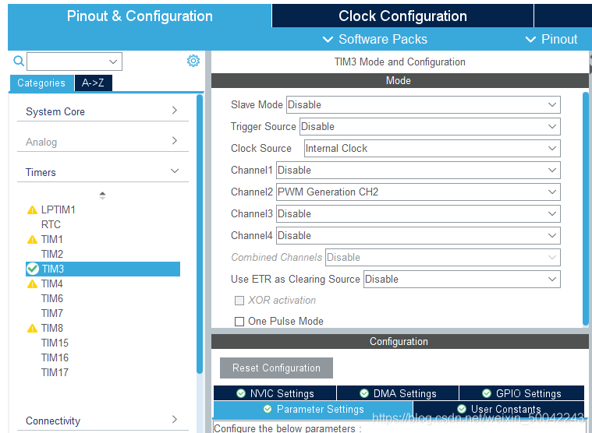The width and height of the screenshot is (592, 433).
Task: Open the gear settings icon in categories panel
Action: point(193,61)
